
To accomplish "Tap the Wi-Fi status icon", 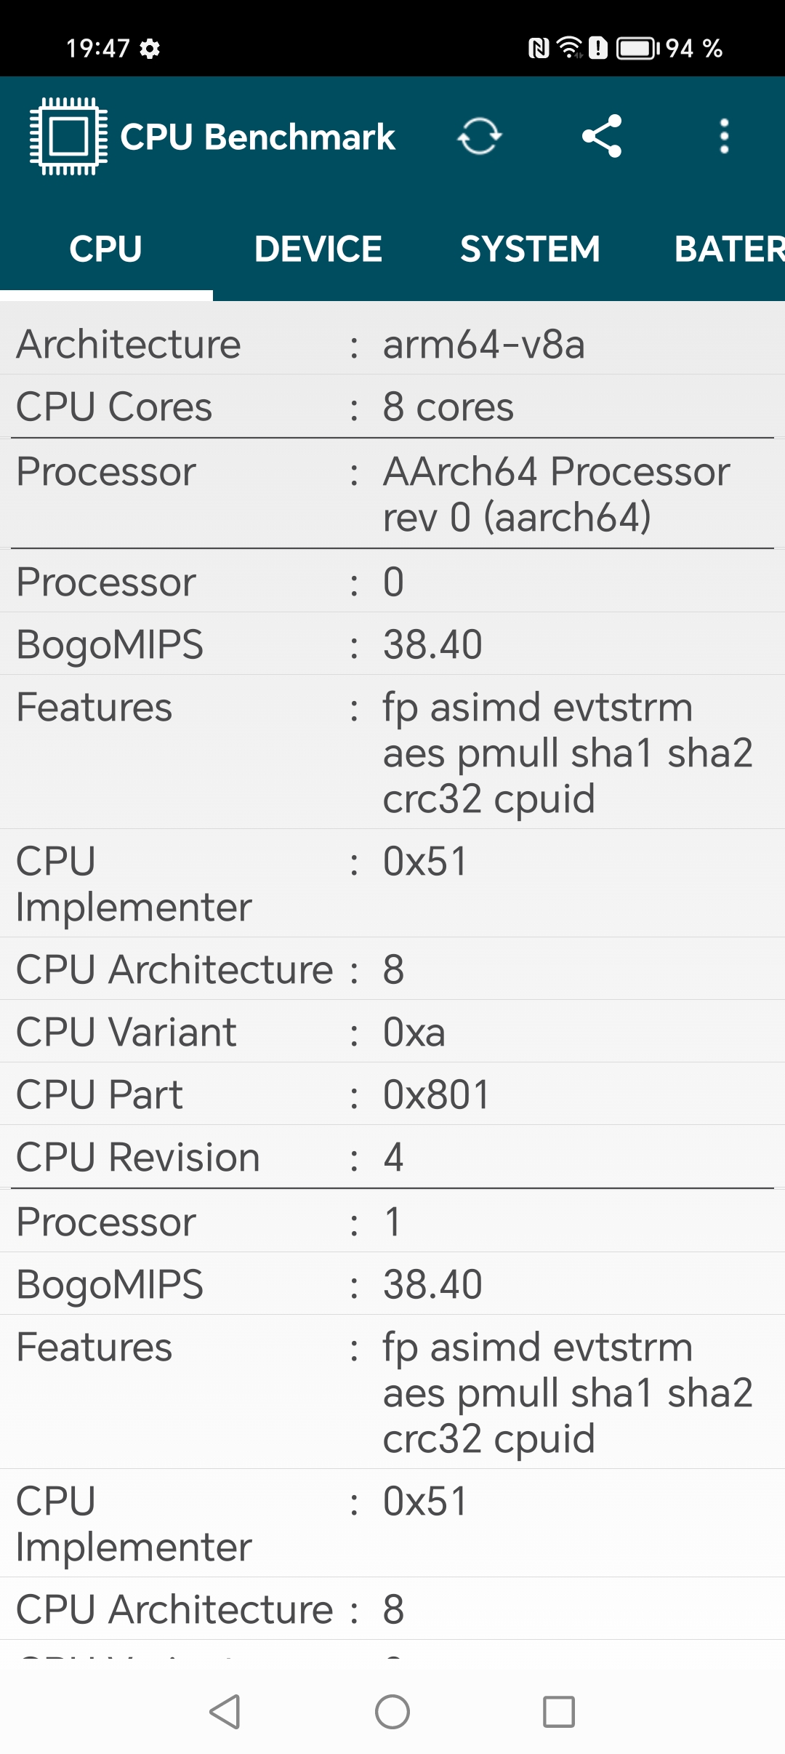I will pyautogui.click(x=569, y=47).
